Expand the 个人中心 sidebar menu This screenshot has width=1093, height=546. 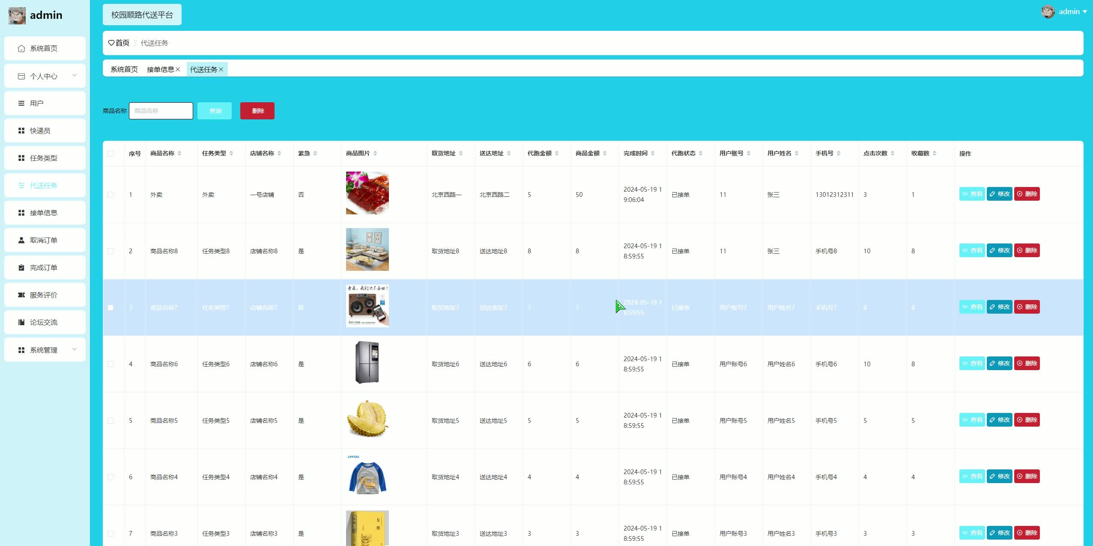[x=75, y=76]
